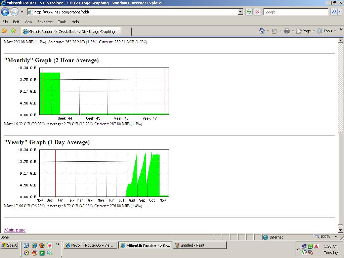
Task: Switch to untitled - Paint taskbar window
Action: click(x=200, y=245)
